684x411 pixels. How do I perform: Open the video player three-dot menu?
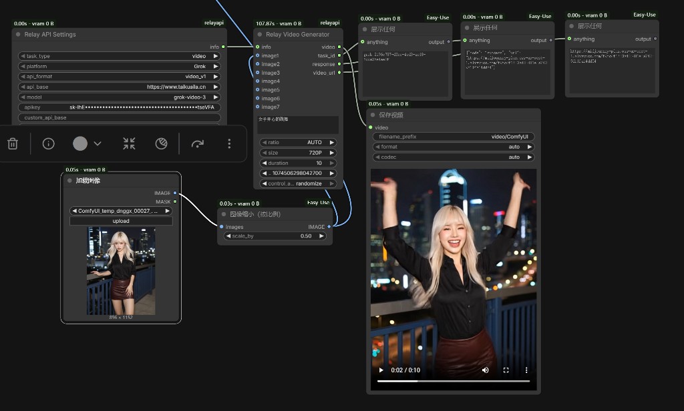click(x=526, y=370)
